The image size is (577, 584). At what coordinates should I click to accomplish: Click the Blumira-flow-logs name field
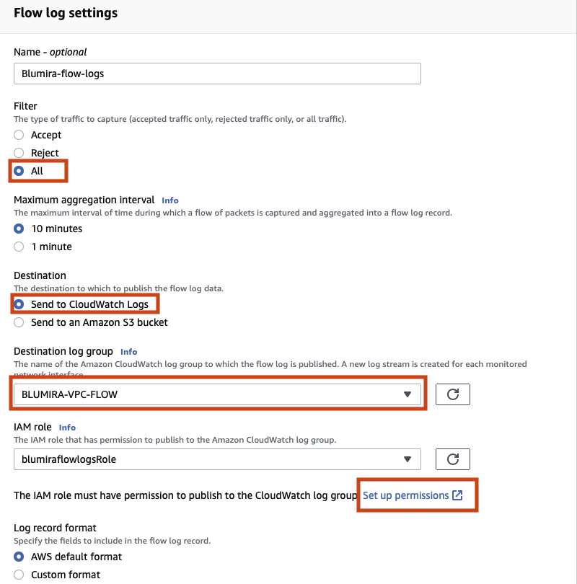click(216, 73)
